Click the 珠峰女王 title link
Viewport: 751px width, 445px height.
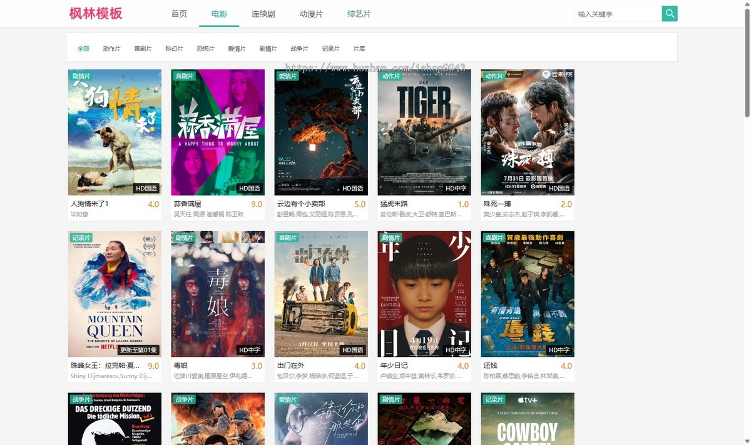tap(105, 366)
